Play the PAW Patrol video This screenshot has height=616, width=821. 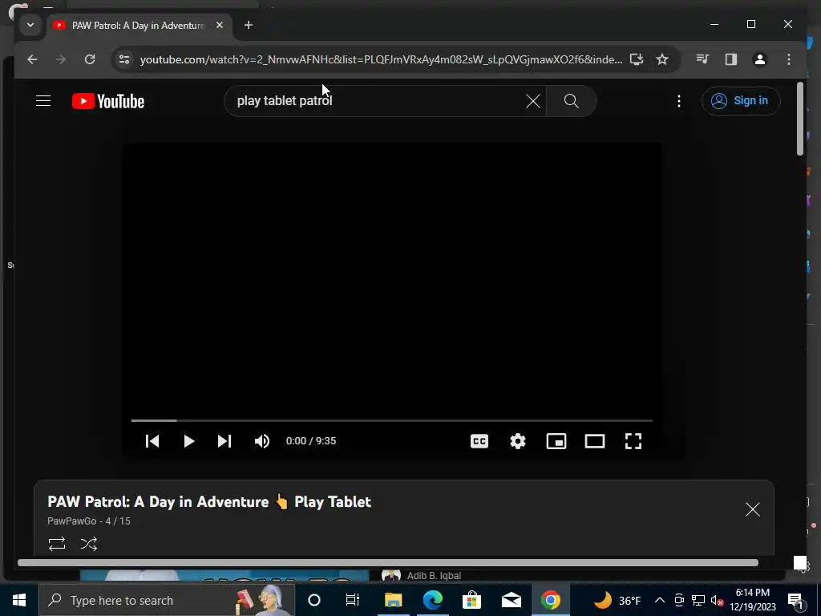click(189, 441)
